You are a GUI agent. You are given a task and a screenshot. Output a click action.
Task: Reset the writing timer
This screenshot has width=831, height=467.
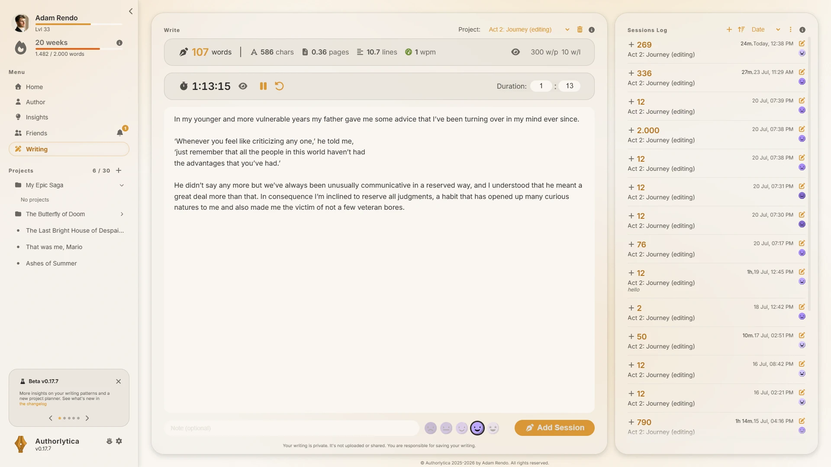coord(279,86)
